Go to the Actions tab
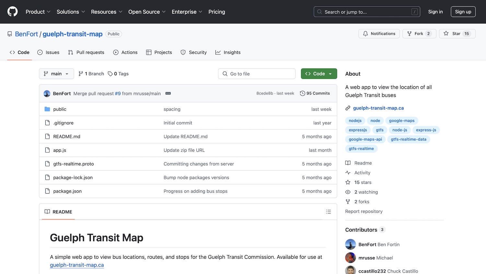This screenshot has width=486, height=274. 125,53
